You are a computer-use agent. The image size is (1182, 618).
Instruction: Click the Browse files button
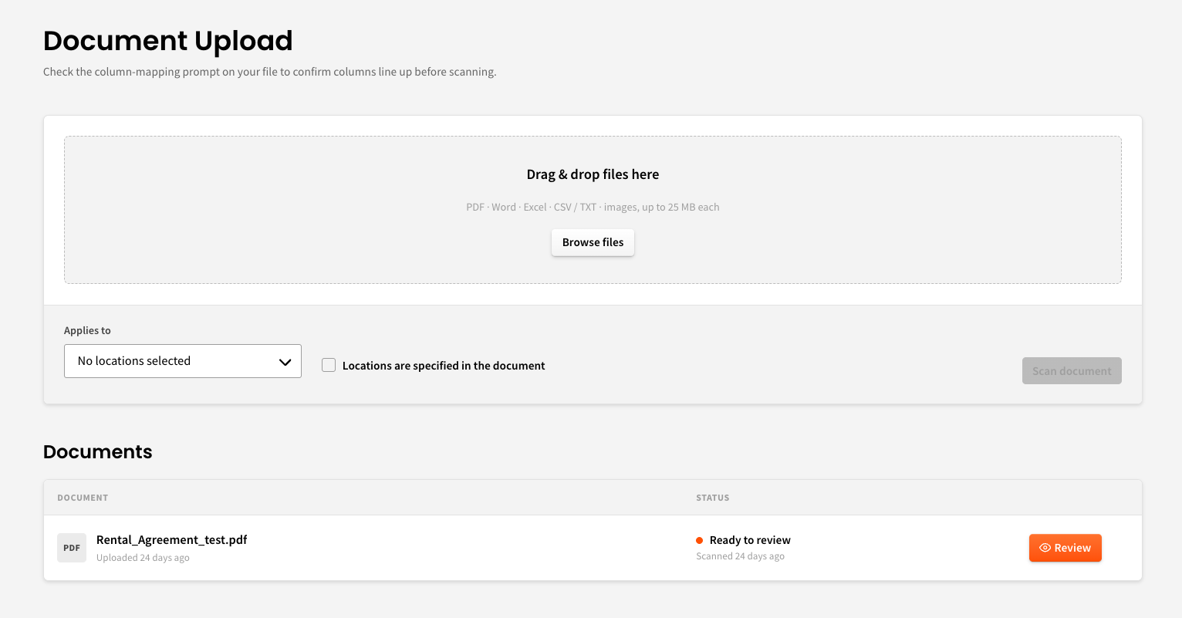(593, 242)
